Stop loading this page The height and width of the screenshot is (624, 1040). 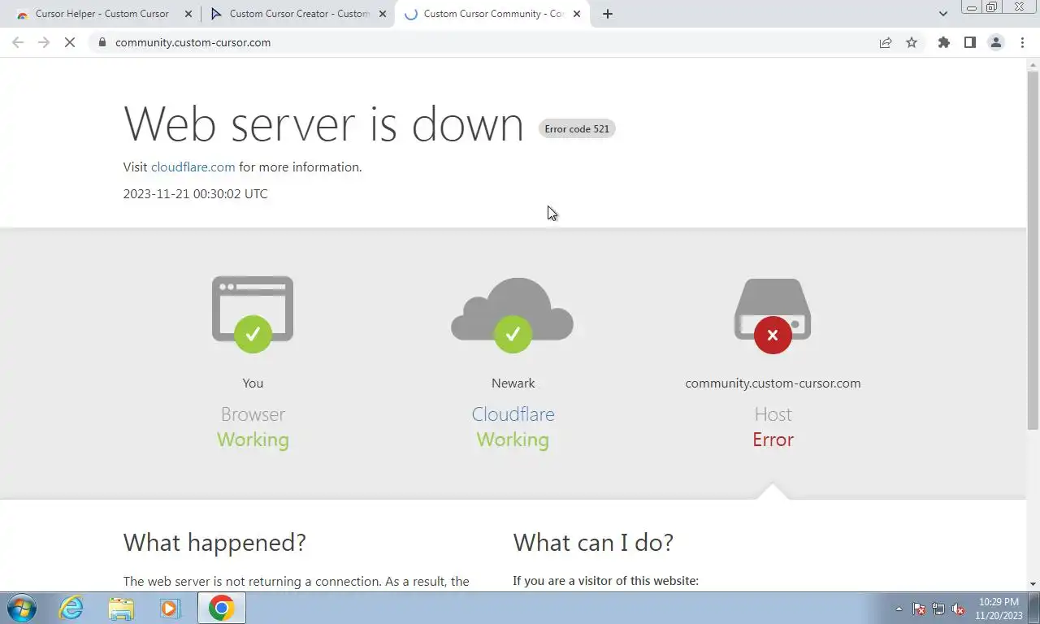click(x=70, y=42)
